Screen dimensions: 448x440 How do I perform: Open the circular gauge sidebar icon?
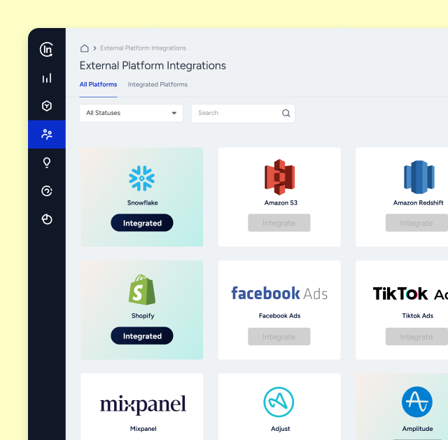[47, 191]
